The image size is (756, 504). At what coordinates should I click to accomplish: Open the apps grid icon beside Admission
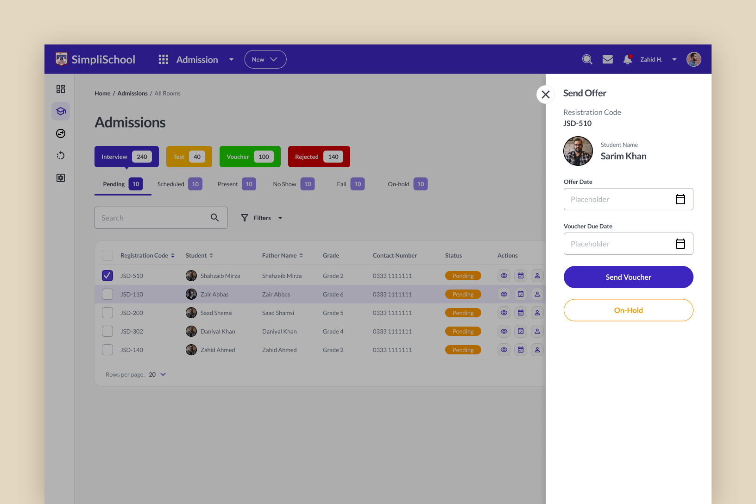164,59
